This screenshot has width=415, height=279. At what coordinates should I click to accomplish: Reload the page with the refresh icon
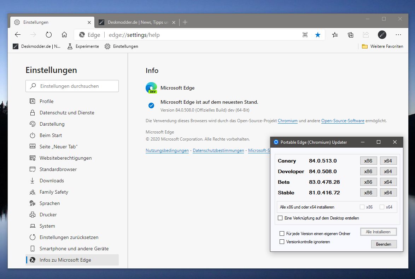click(49, 35)
